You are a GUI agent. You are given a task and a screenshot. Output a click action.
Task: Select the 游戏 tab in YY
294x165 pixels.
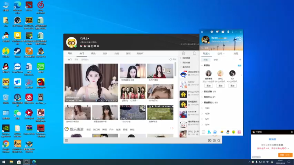pos(128,54)
